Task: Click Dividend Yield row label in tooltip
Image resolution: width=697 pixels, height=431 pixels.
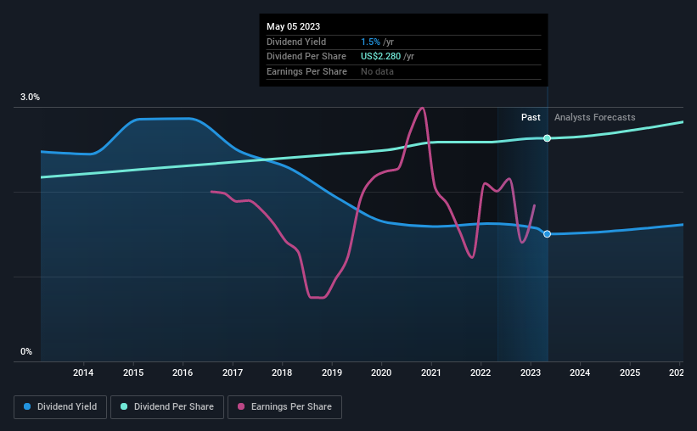Action: 296,42
